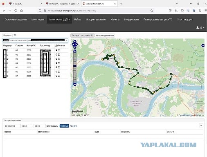
Task: Open the Рейсы section
Action: (78, 20)
